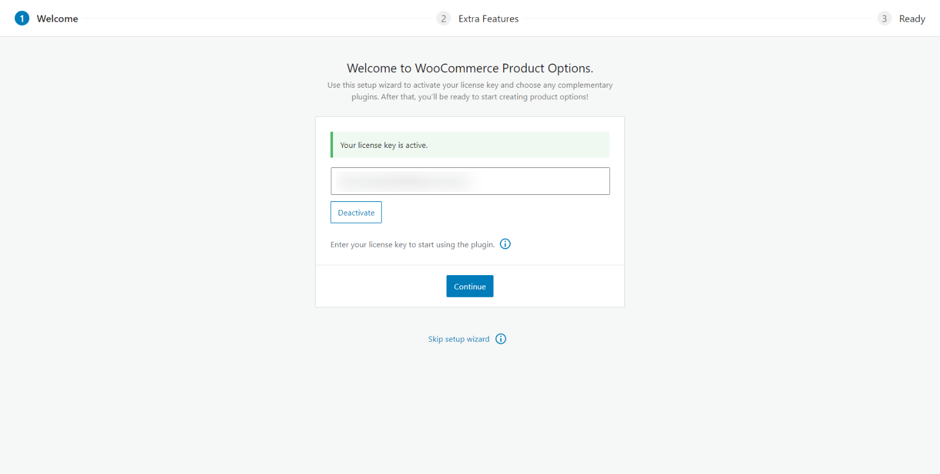
Task: Click info icon next to Skip setup wizard
Action: [501, 339]
